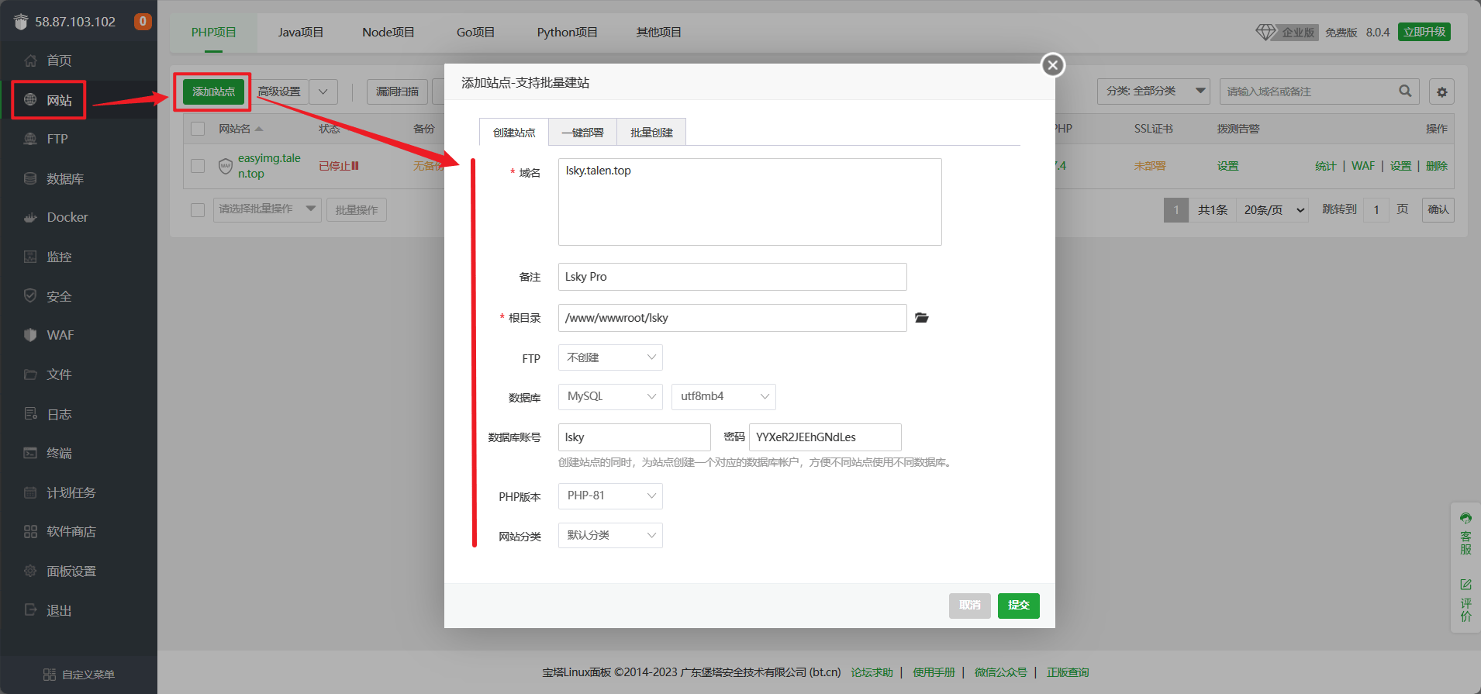
Task: Toggle the checkbox beside batch operation selector
Action: pyautogui.click(x=198, y=210)
